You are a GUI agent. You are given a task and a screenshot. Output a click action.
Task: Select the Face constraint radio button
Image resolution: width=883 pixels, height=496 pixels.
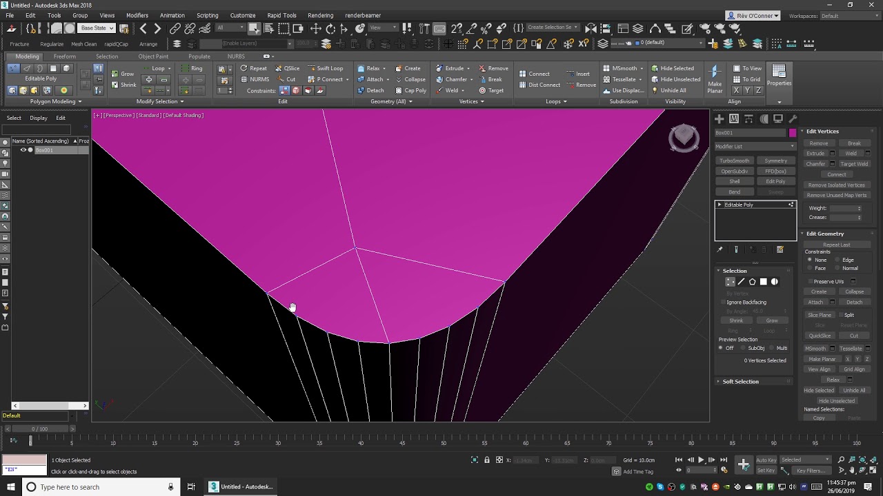810,268
